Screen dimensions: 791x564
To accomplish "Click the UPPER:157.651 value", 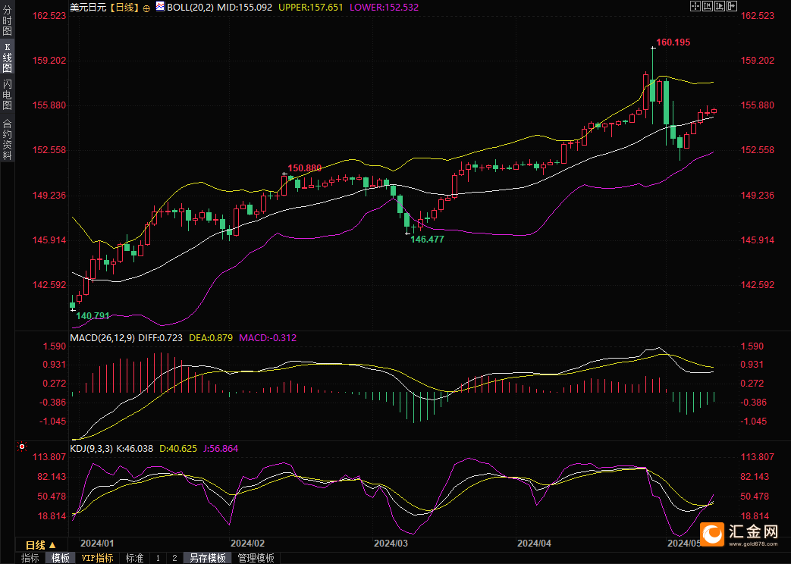I will pos(311,8).
